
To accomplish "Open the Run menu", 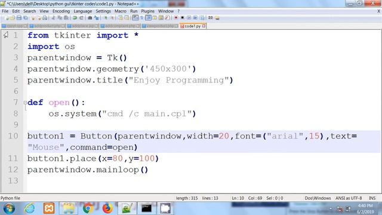I will click(x=134, y=11).
